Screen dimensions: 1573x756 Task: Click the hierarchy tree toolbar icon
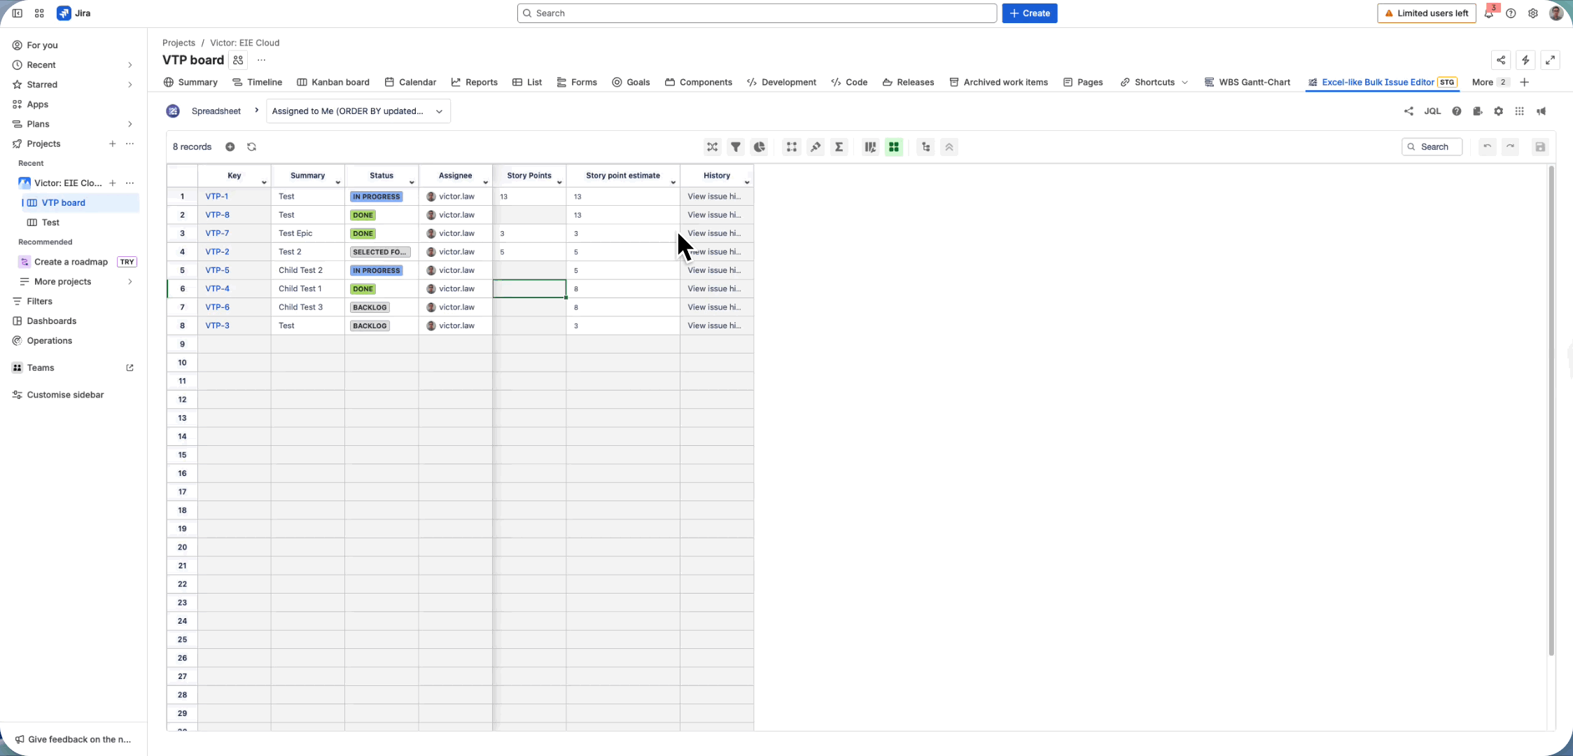926,147
